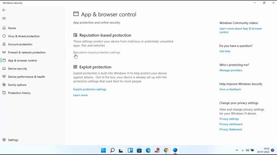Click the Home house icon
The image size is (277, 155).
point(4,28)
